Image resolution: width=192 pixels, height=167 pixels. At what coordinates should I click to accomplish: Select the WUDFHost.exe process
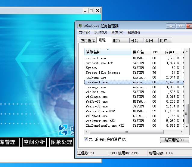[134, 116]
